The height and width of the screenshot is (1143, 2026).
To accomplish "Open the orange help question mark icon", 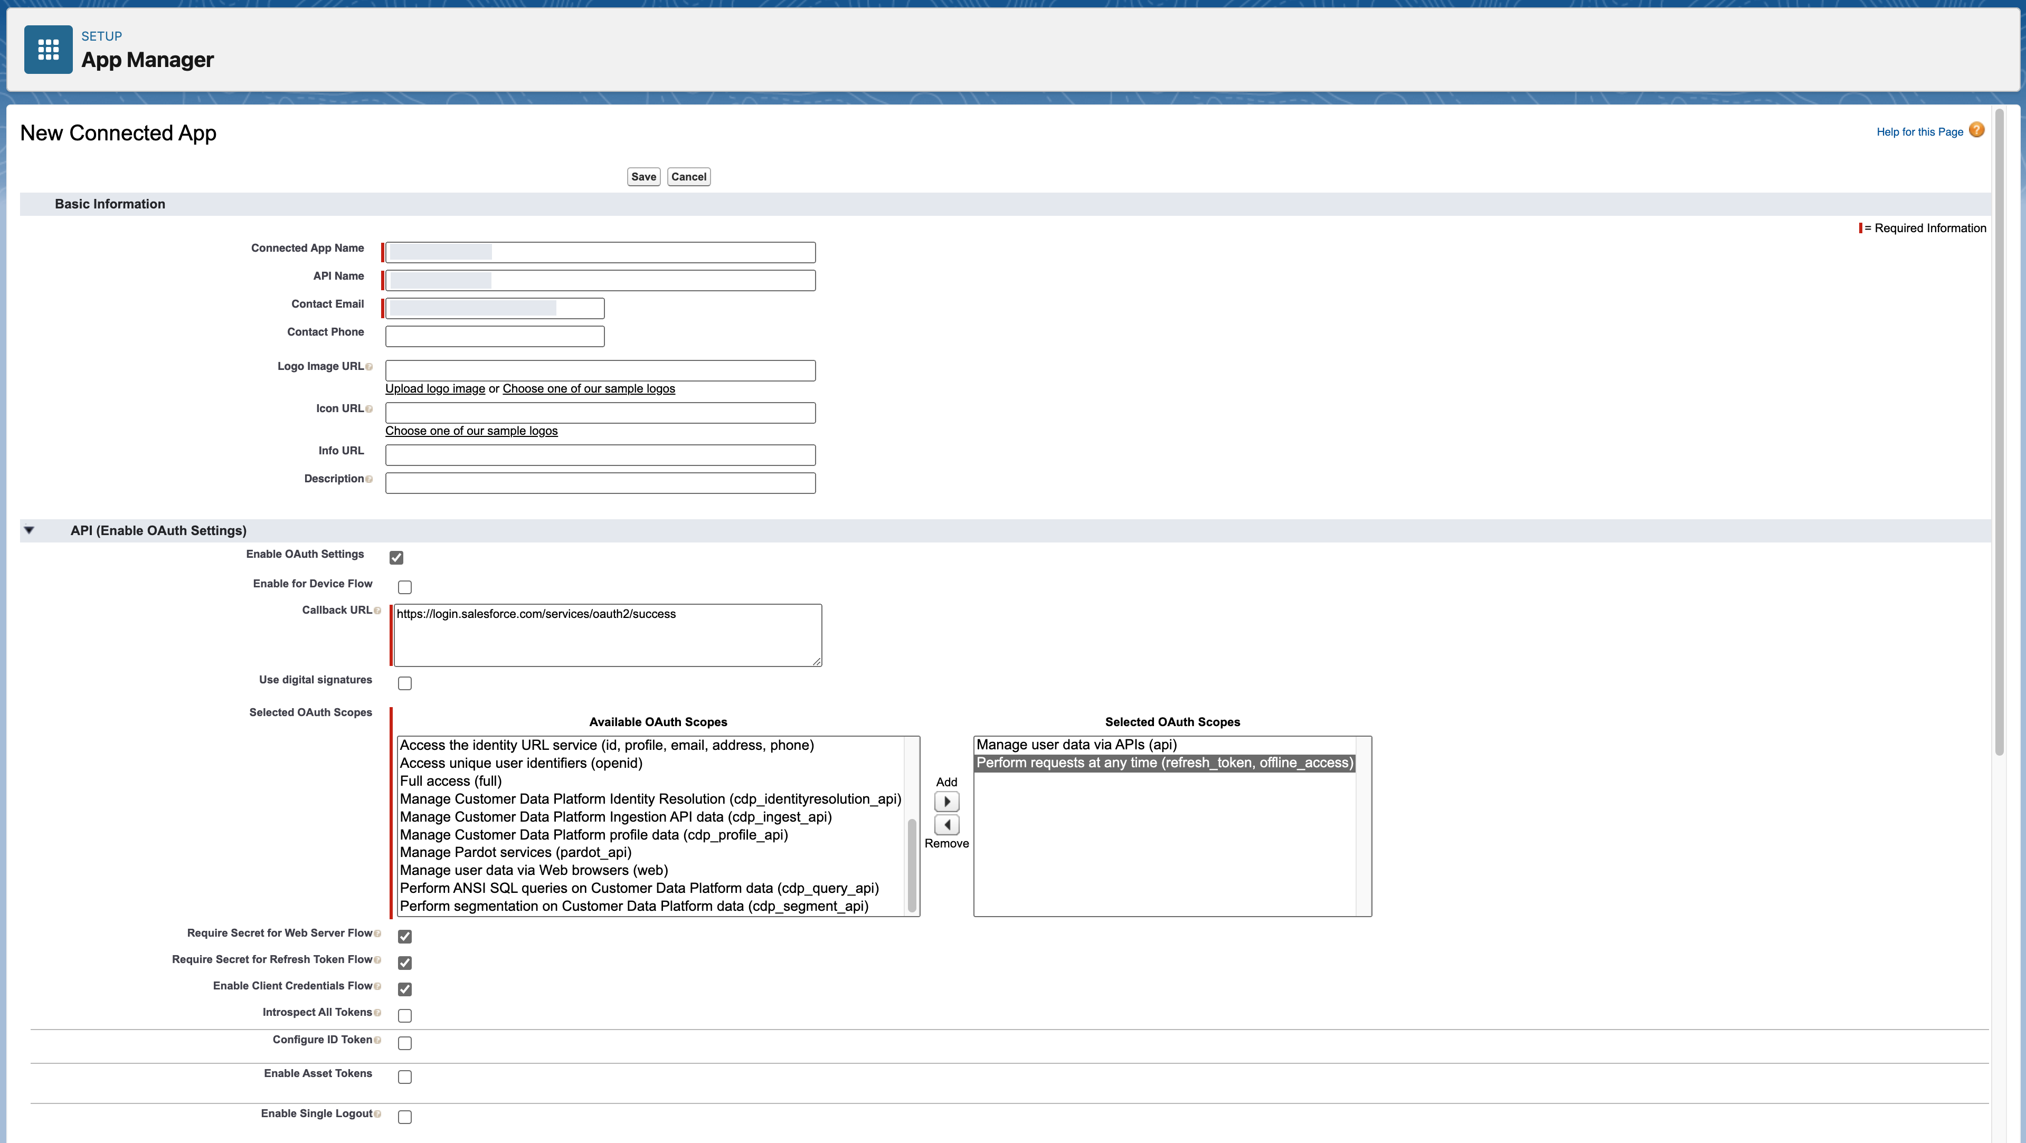I will pyautogui.click(x=1976, y=130).
